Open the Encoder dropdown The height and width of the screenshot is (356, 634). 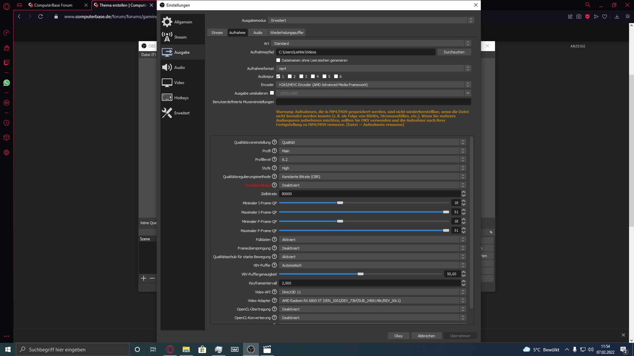[x=373, y=85]
